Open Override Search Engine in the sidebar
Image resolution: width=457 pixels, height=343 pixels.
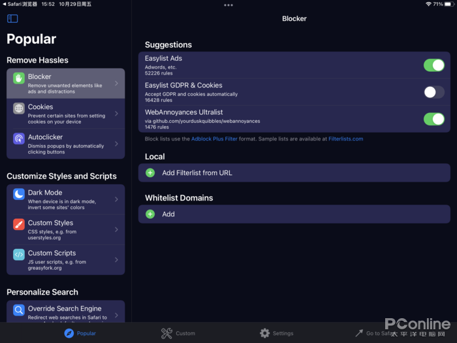coord(66,312)
